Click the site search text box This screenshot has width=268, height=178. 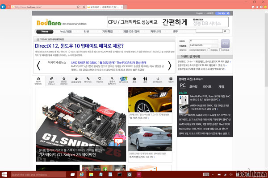pyautogui.click(x=209, y=31)
